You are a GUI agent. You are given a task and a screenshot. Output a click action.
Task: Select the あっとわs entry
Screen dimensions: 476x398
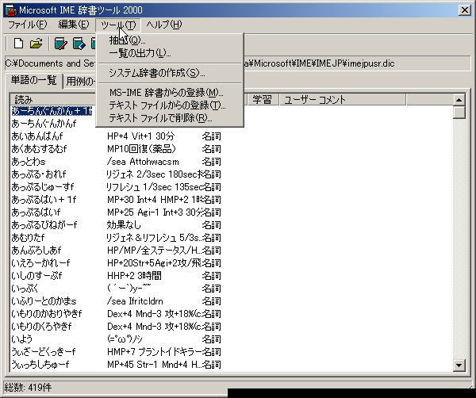(29, 162)
